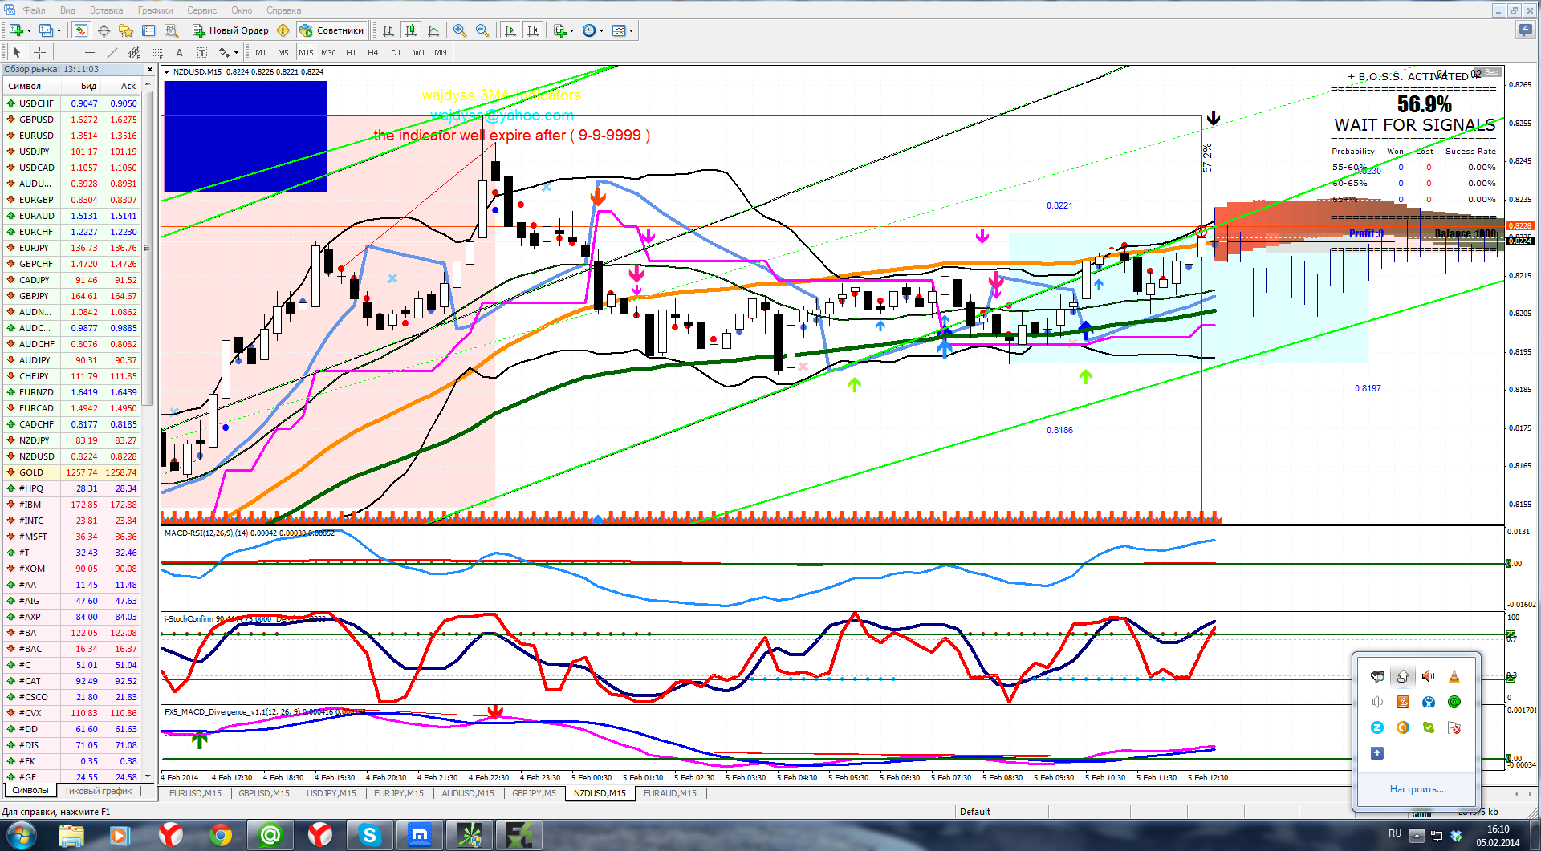Open the chart templates dropdown
Viewport: 1541px width, 851px height.
pos(632,30)
